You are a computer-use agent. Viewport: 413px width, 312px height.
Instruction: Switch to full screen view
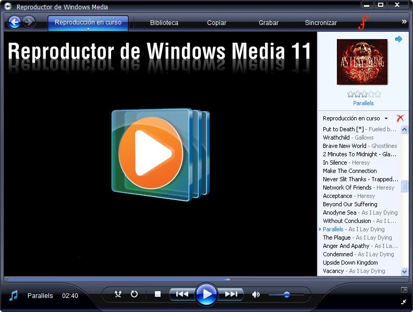pyautogui.click(x=404, y=290)
